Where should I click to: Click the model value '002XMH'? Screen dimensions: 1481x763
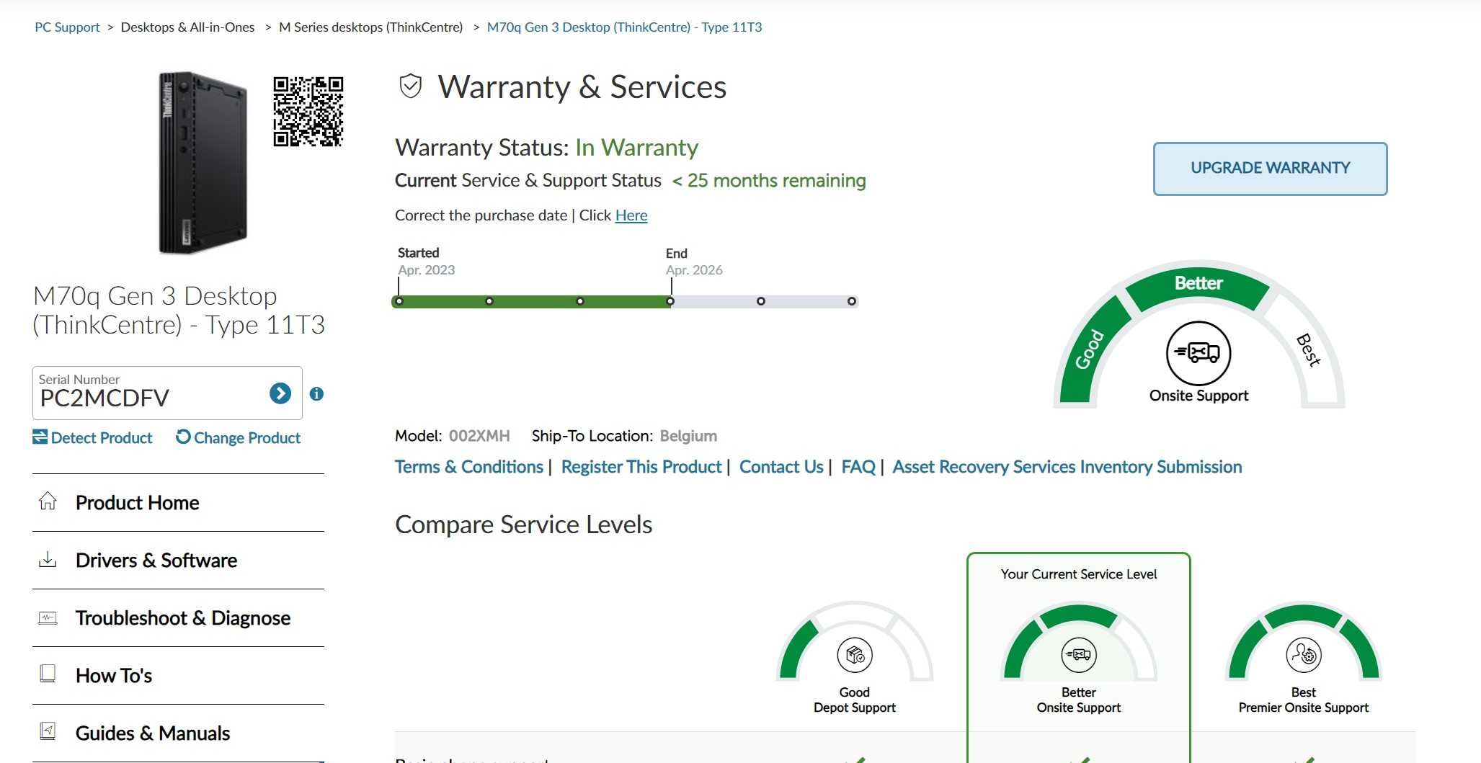point(479,436)
